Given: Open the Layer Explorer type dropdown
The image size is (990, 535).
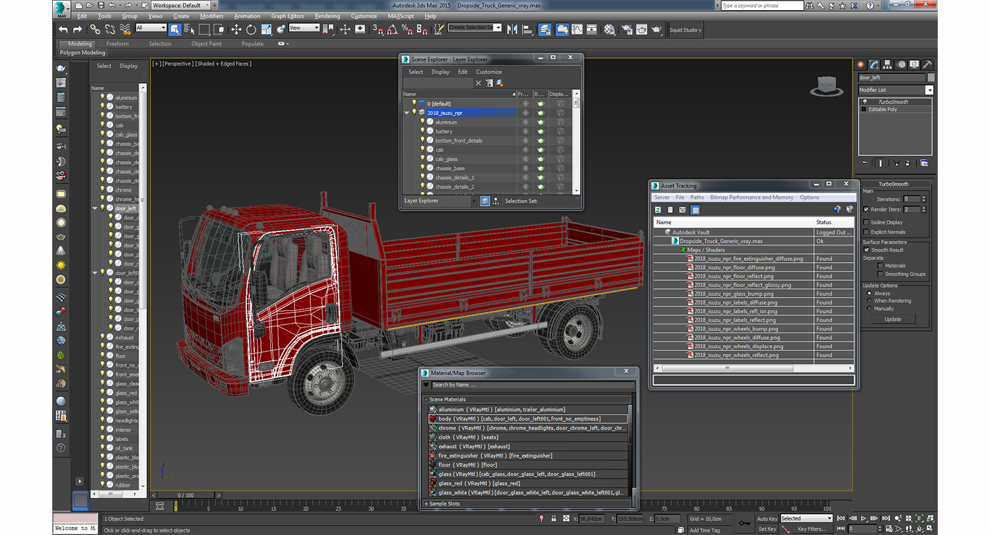Looking at the screenshot, I should [474, 201].
